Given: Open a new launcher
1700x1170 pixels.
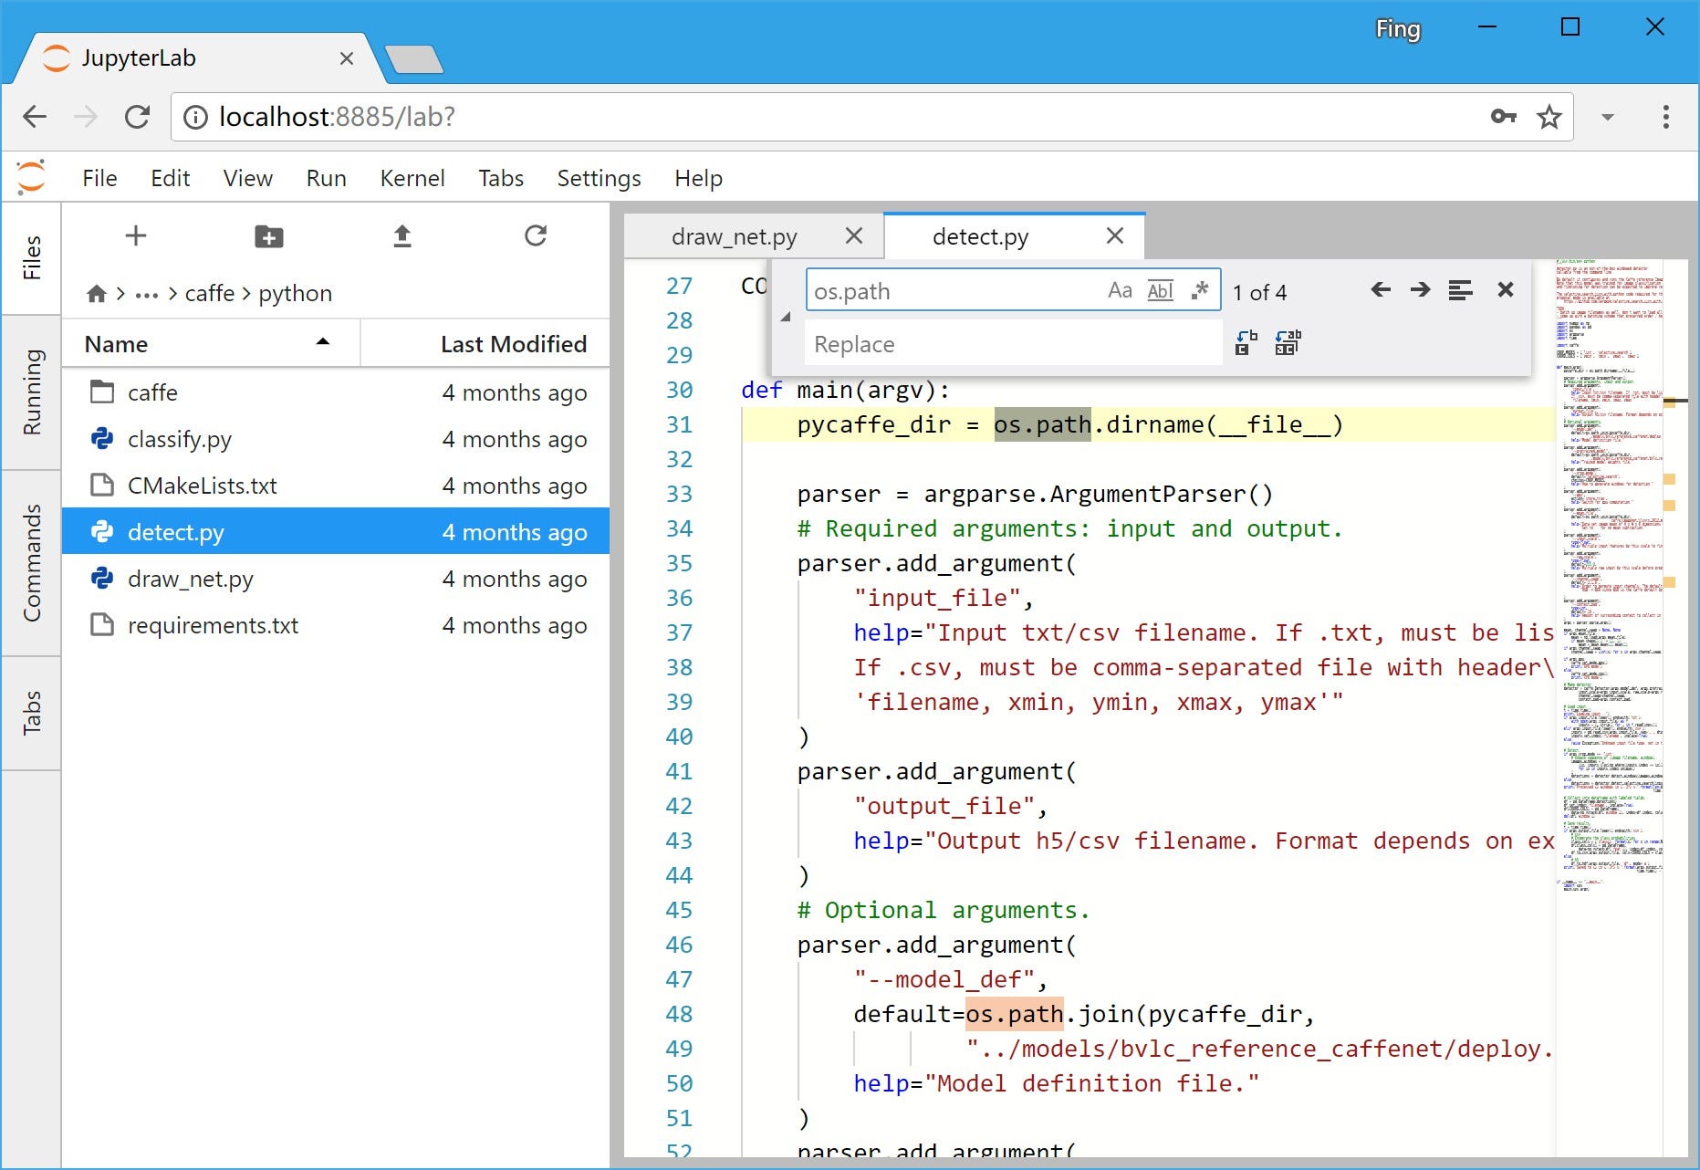Looking at the screenshot, I should click(x=135, y=235).
